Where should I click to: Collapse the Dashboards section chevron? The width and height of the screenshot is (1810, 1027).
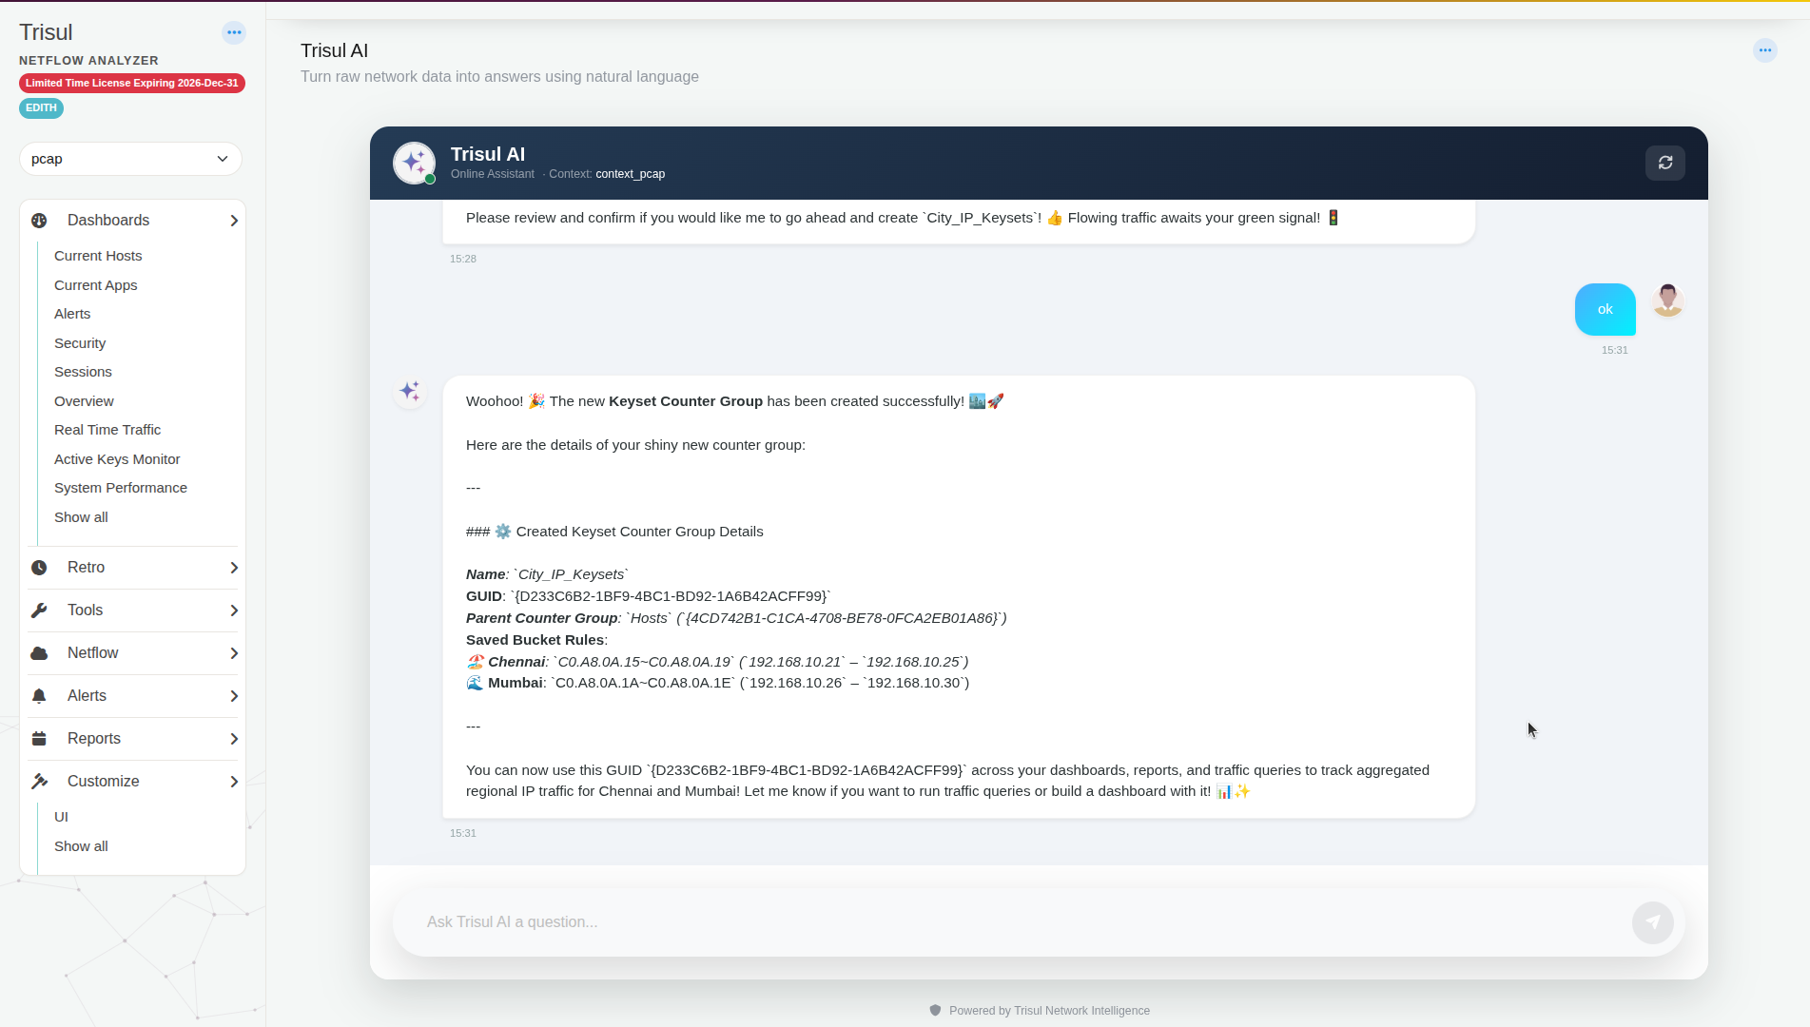[234, 221]
